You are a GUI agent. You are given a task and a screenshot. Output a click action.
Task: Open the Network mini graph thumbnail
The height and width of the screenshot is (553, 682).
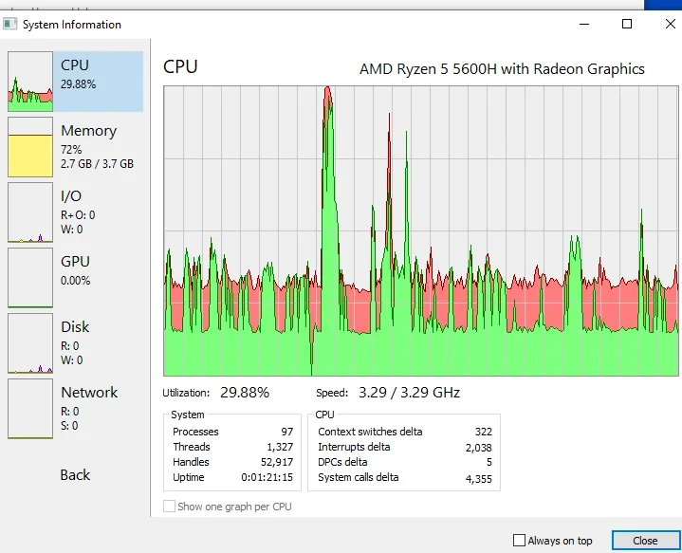click(x=30, y=409)
